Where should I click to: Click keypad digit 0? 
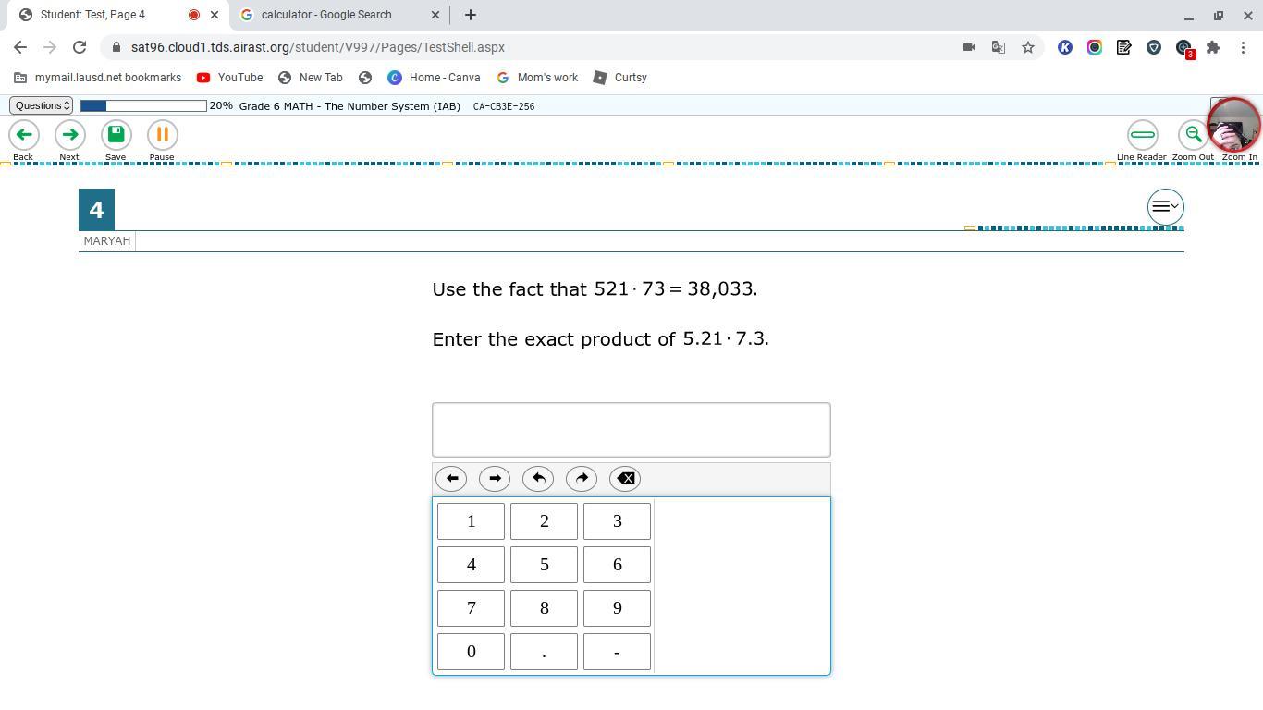(471, 652)
